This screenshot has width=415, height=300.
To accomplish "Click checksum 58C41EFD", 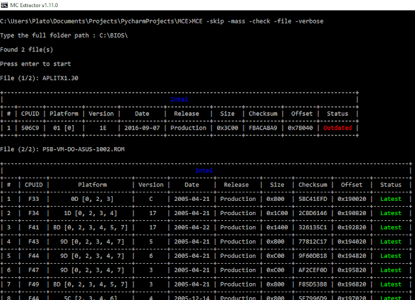I will coord(313,199).
